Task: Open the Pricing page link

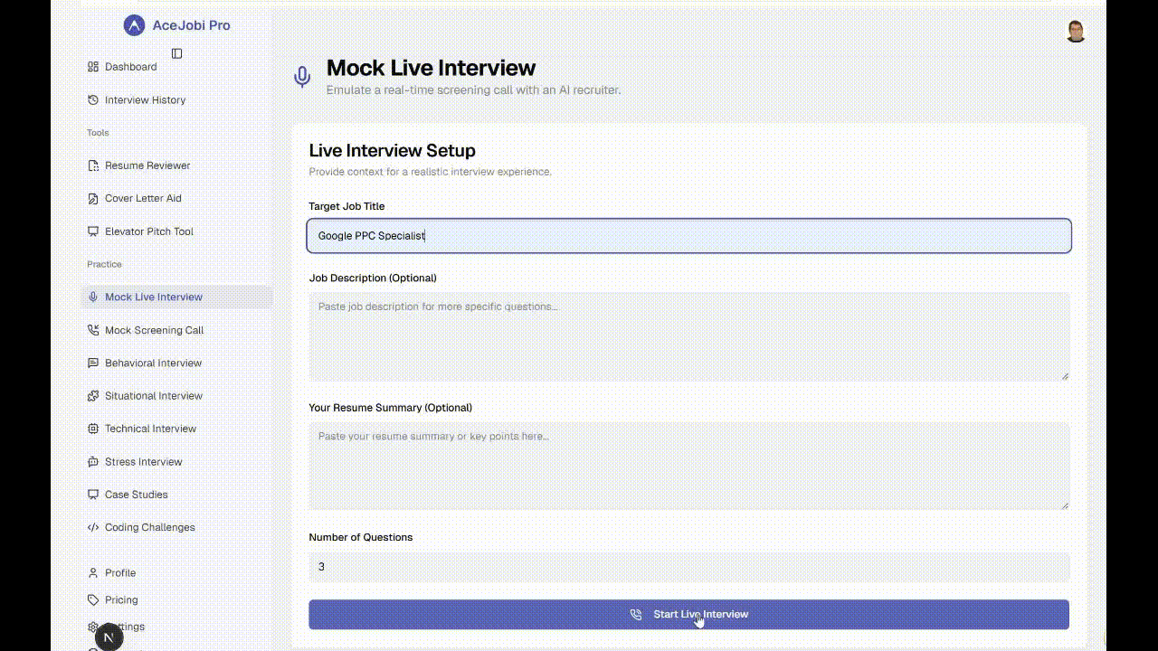Action: pos(121,600)
